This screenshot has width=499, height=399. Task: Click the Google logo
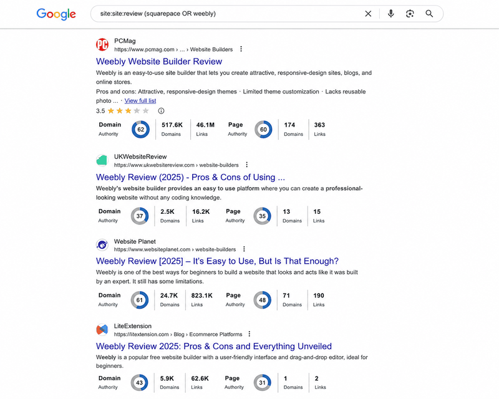56,14
